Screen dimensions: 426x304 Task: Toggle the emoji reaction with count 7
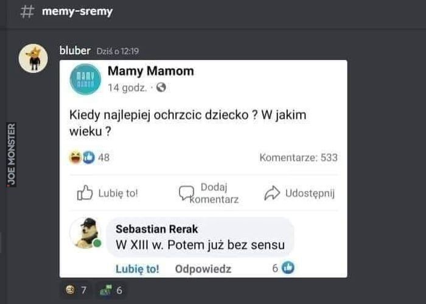point(76,290)
